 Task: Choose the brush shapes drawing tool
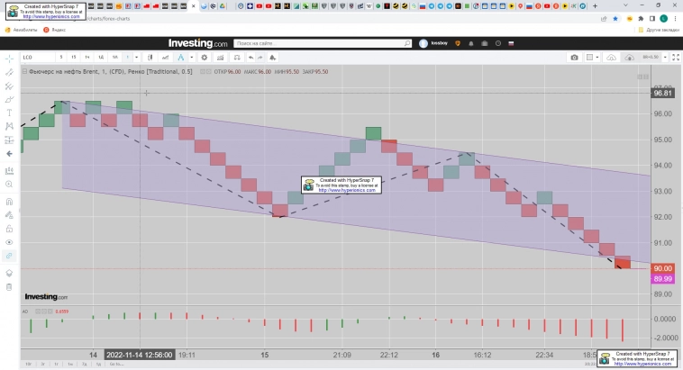(x=9, y=100)
